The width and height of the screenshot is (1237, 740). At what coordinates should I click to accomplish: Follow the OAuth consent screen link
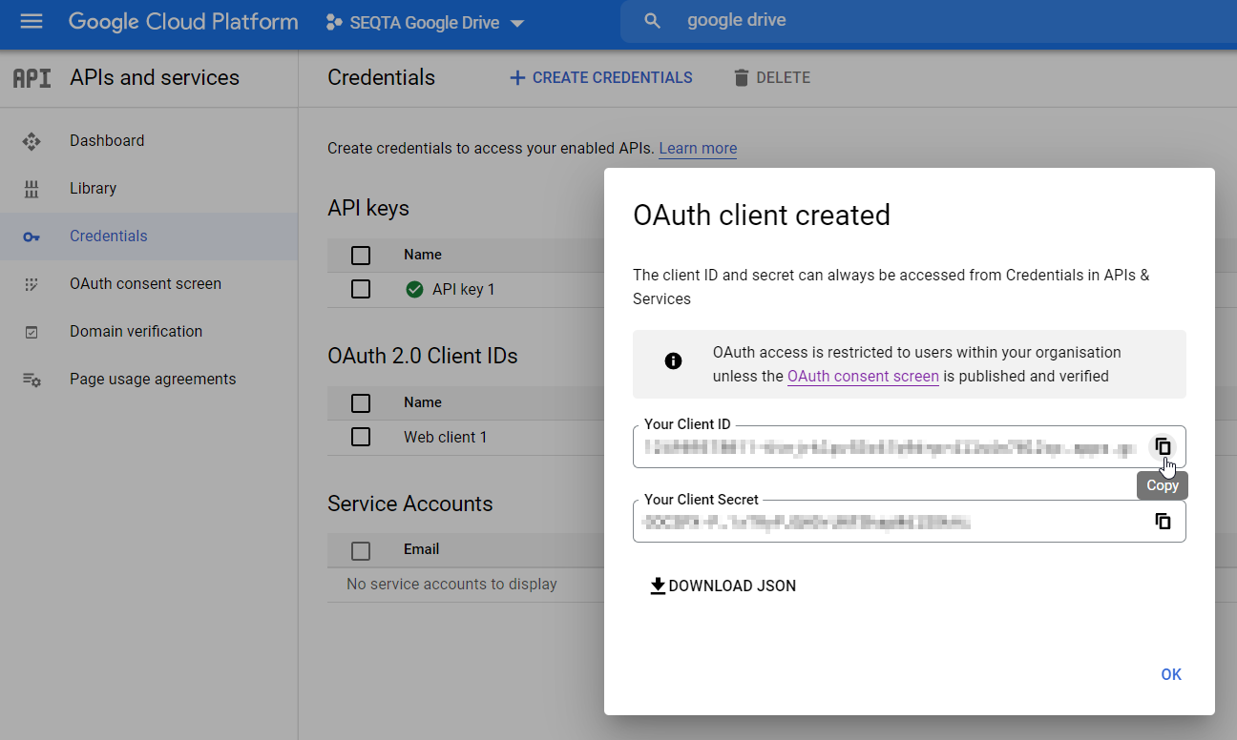click(863, 377)
